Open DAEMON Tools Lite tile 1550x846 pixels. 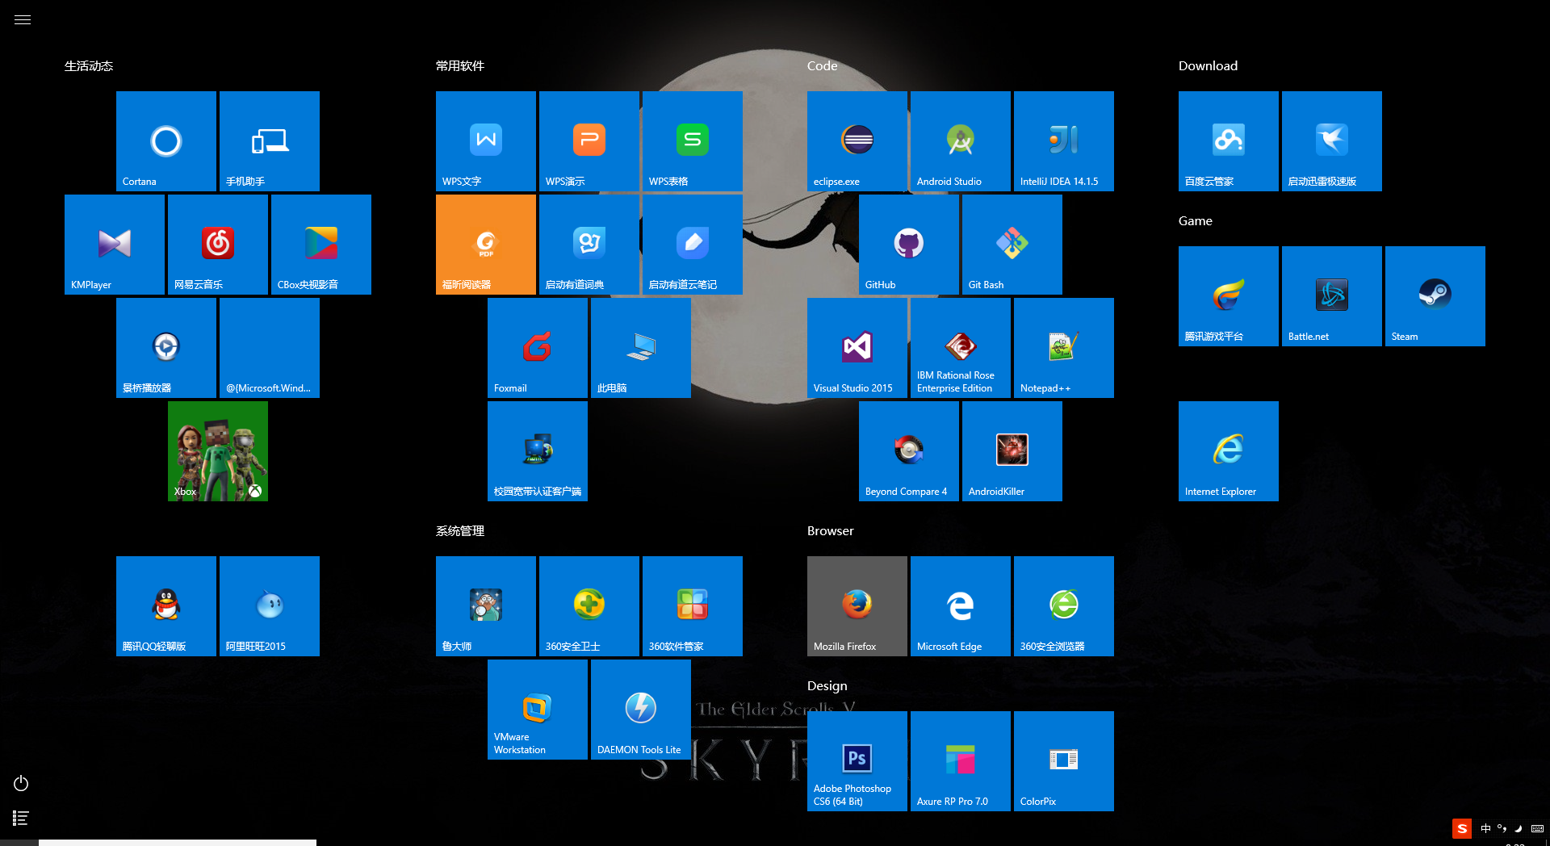tap(641, 710)
